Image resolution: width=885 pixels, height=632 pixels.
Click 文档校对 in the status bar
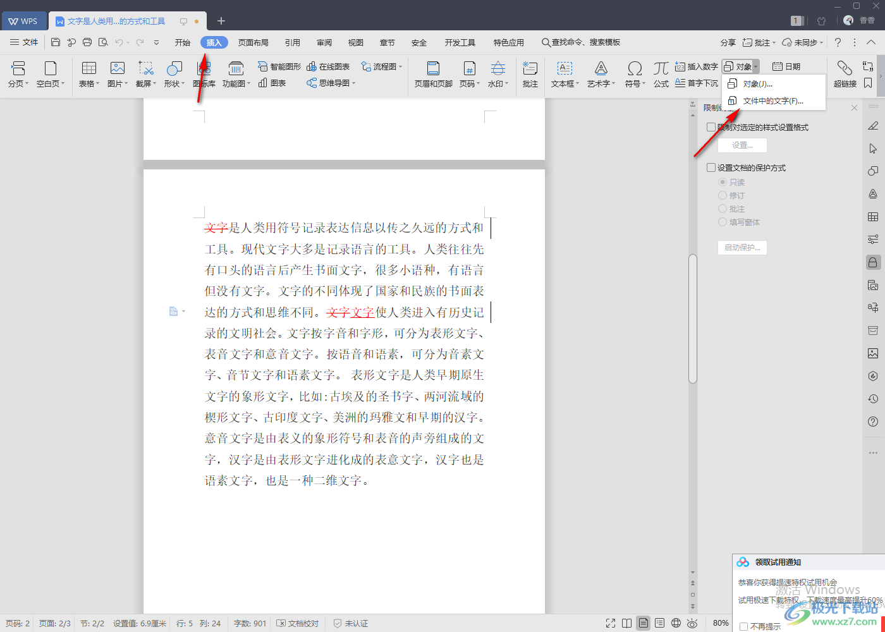coord(298,623)
